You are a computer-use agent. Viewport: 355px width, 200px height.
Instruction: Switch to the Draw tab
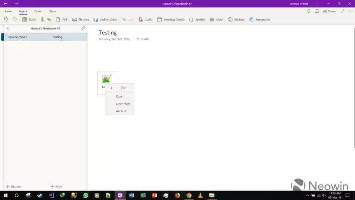(38, 11)
